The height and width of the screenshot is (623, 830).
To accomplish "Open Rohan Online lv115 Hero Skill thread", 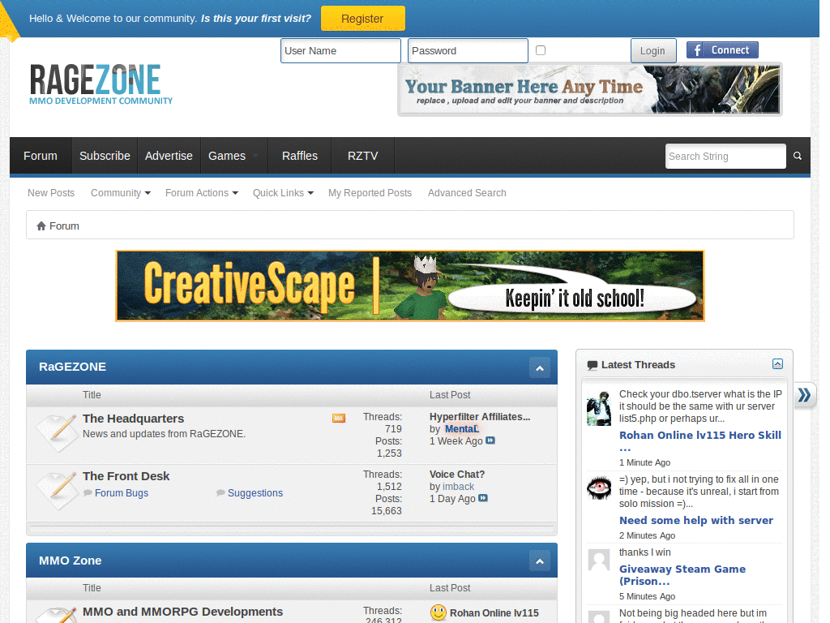I will 700,440.
